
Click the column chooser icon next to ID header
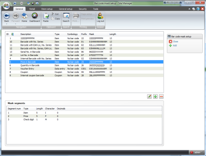12,34
